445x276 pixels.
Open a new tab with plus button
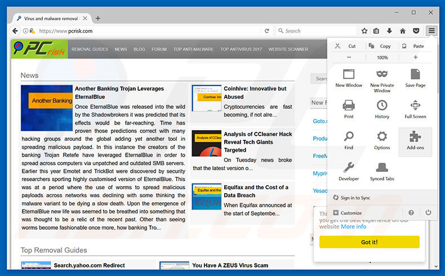(x=97, y=18)
